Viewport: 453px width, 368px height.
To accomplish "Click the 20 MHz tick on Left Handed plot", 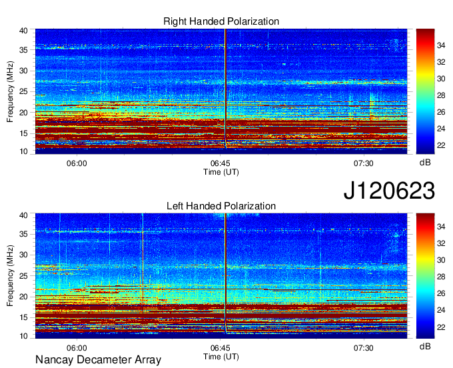I will click(x=23, y=297).
